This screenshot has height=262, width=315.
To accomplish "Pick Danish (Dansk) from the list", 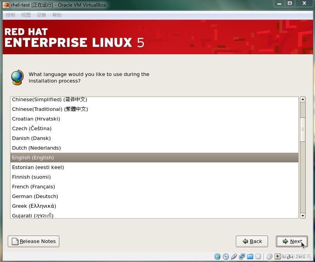I will [x=154, y=138].
